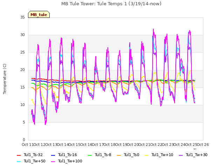224x168 pixels.
Task: Click the Temperature (C) axis label
Action: [5, 79]
